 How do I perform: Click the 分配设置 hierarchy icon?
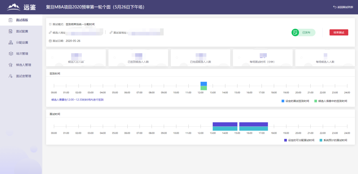pos(11,42)
